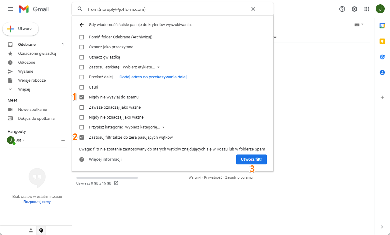Open the 'Wybierz kategorię' dropdown

pos(145,127)
